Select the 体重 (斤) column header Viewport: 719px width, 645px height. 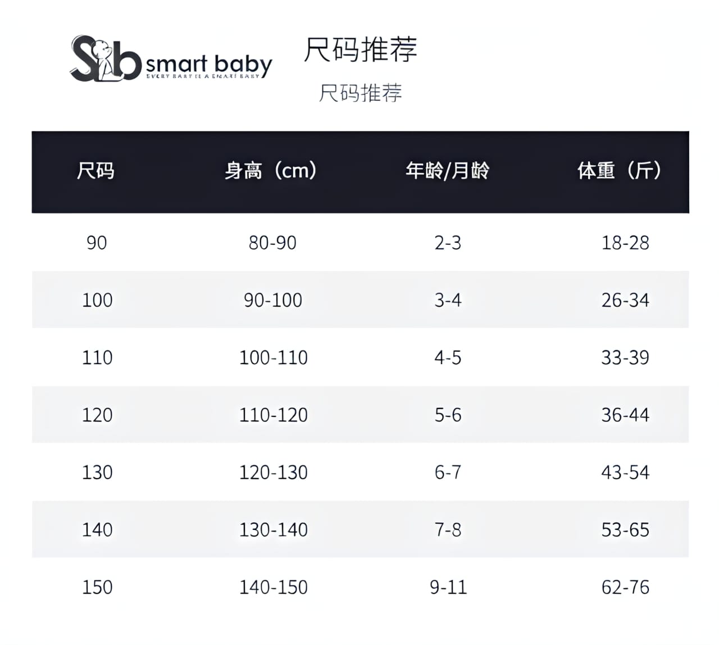coord(620,170)
